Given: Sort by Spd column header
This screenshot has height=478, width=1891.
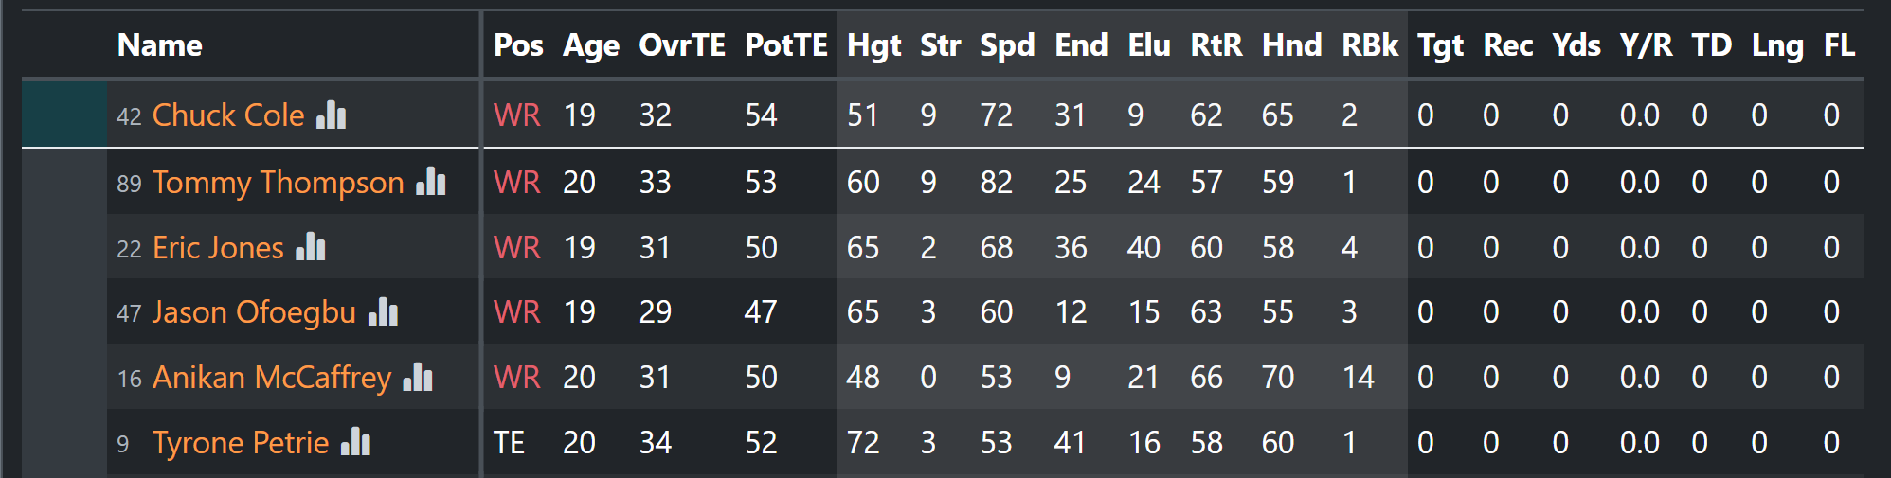Looking at the screenshot, I should tap(1007, 45).
